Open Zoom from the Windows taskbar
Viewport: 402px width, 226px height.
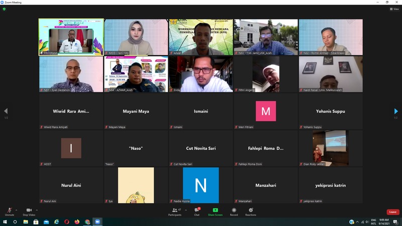(97, 221)
